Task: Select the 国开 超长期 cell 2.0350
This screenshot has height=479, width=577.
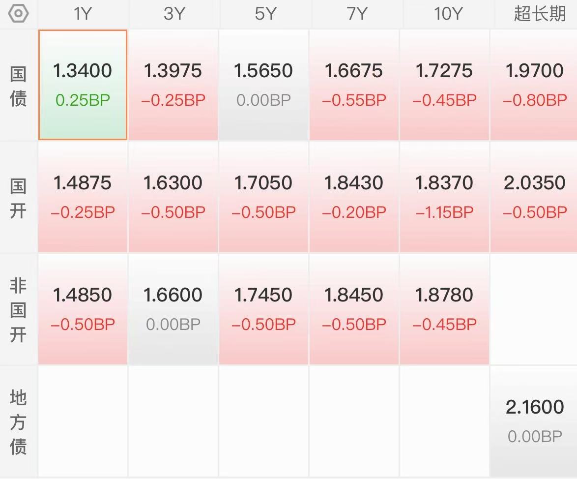Action: 534,197
